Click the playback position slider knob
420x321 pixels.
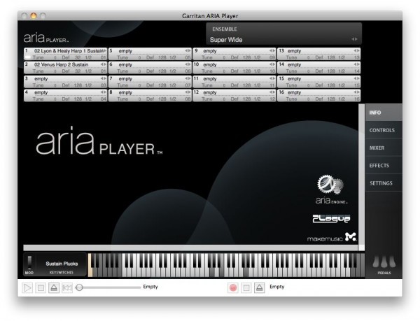(79, 287)
